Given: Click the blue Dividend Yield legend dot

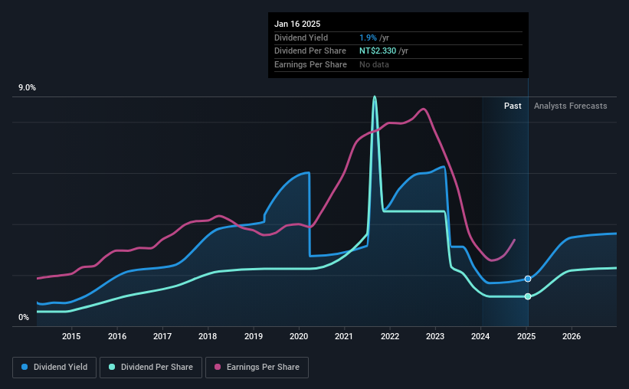Looking at the screenshot, I should 25,367.
